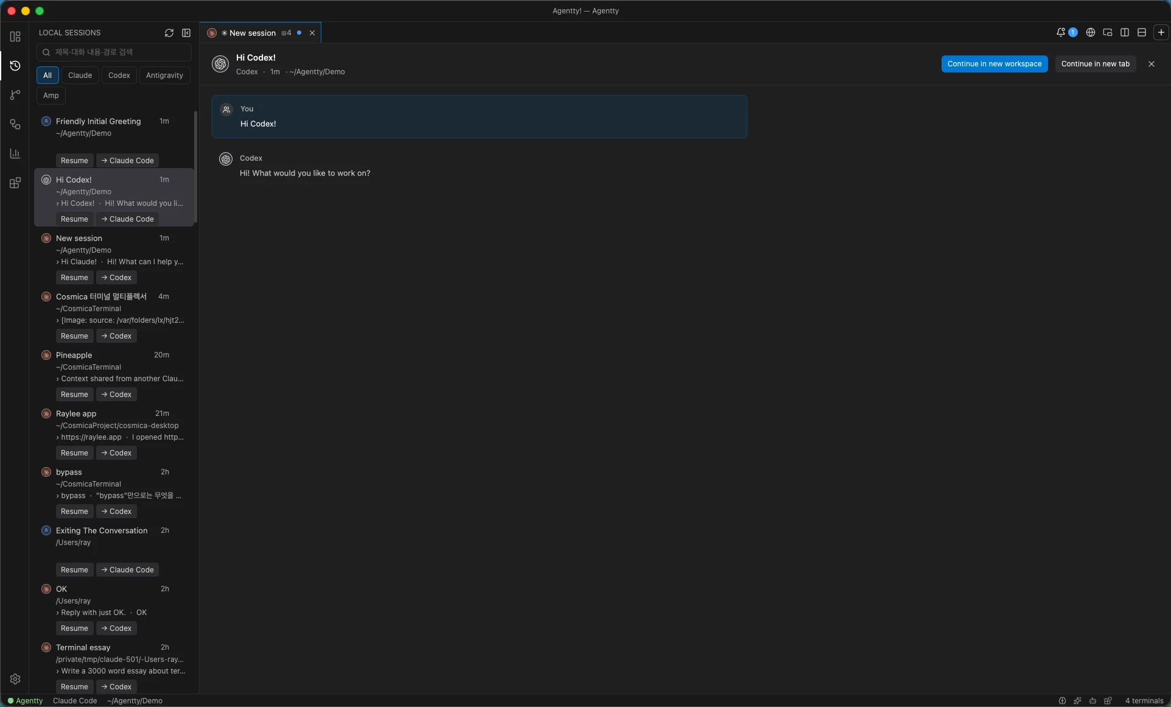This screenshot has width=1171, height=707.
Task: Click the 4 terminals status entry
Action: [1144, 701]
